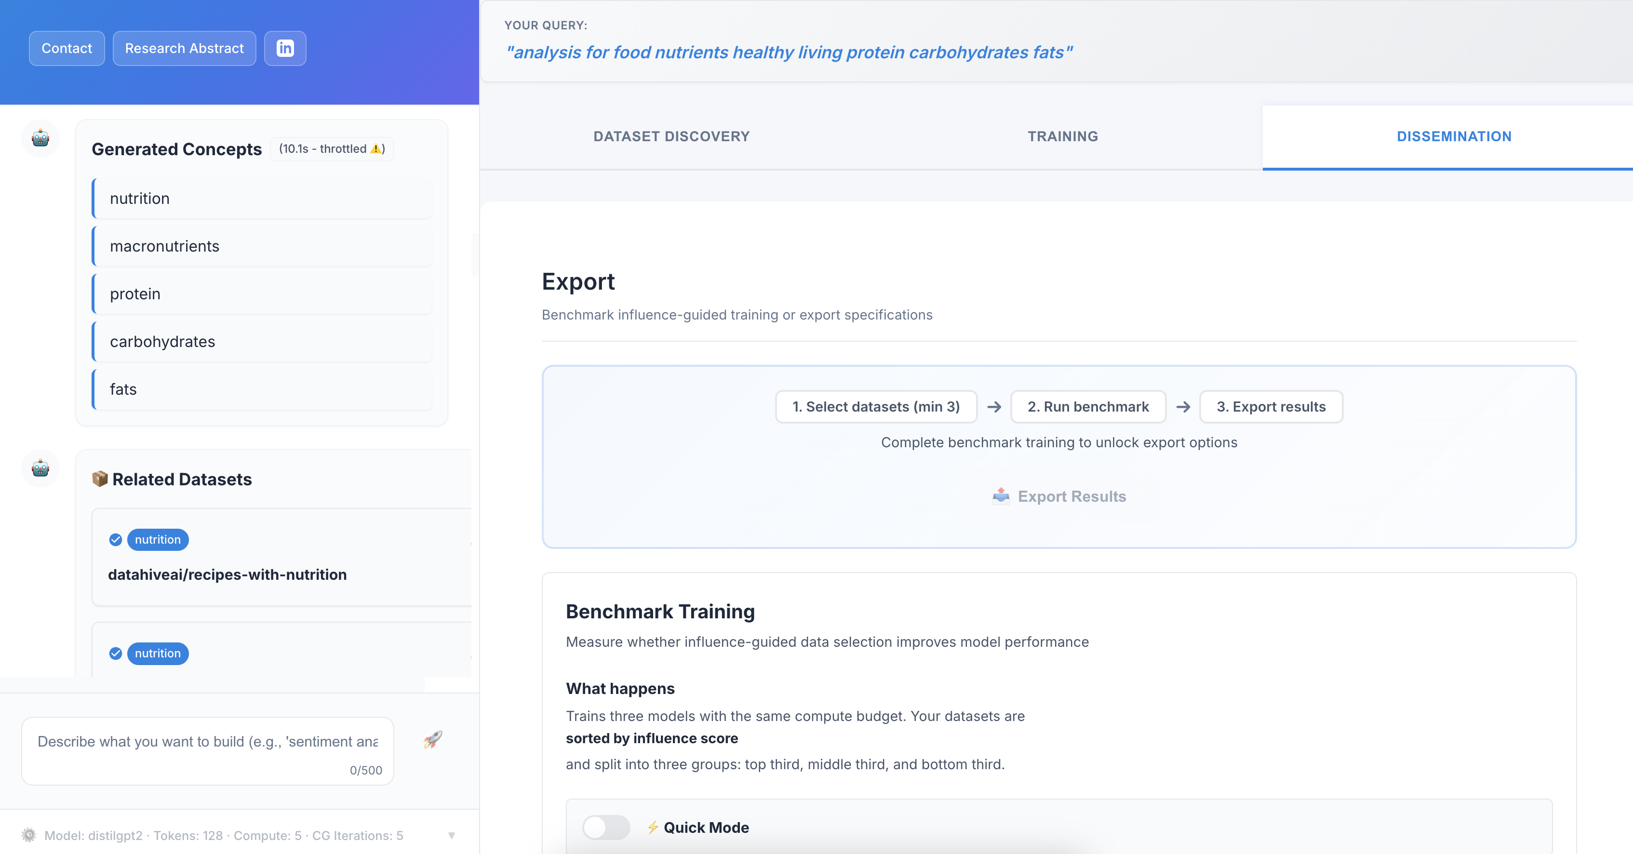Click the Export Results tray icon
1633x854 pixels.
coord(1001,496)
